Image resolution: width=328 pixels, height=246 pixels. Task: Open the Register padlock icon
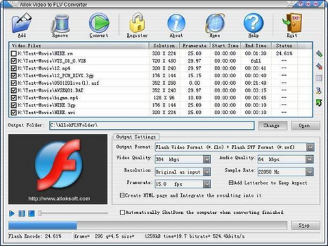pyautogui.click(x=137, y=23)
